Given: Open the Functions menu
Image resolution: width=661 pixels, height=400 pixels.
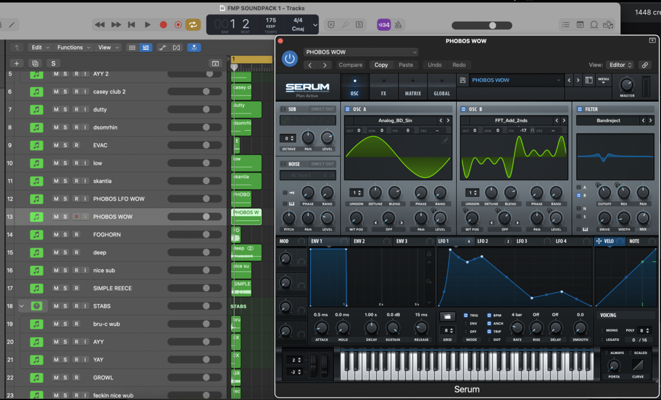Looking at the screenshot, I should (74, 47).
